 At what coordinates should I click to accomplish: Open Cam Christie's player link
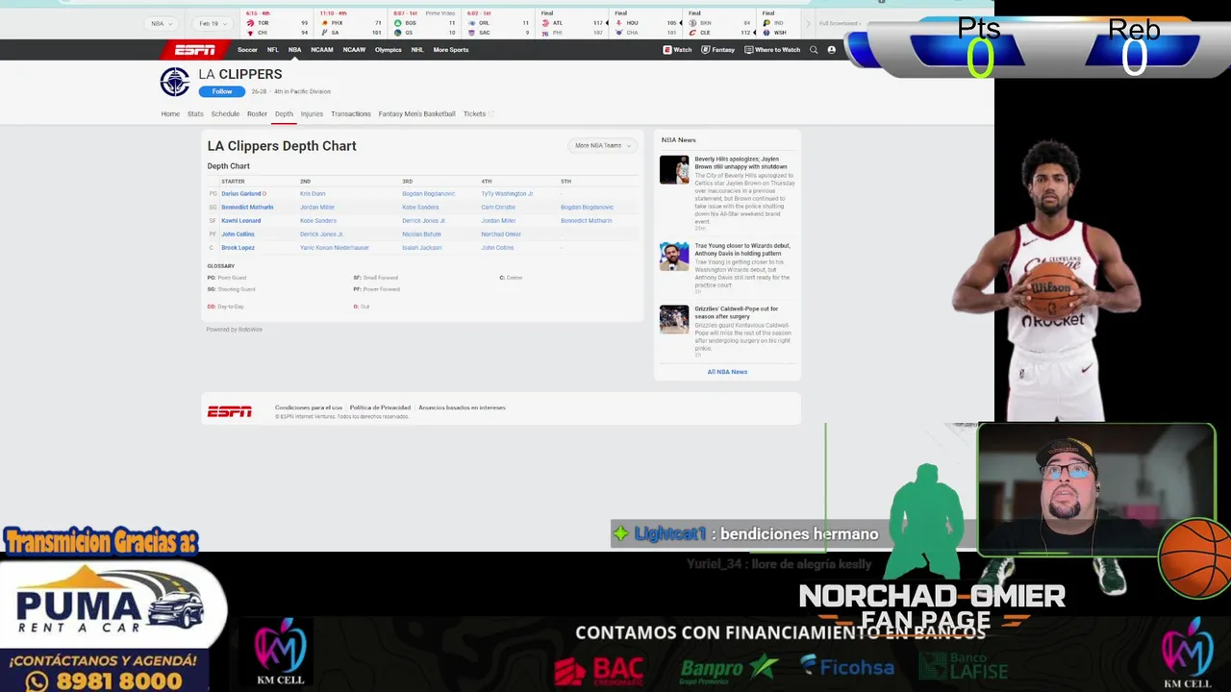[x=498, y=208]
